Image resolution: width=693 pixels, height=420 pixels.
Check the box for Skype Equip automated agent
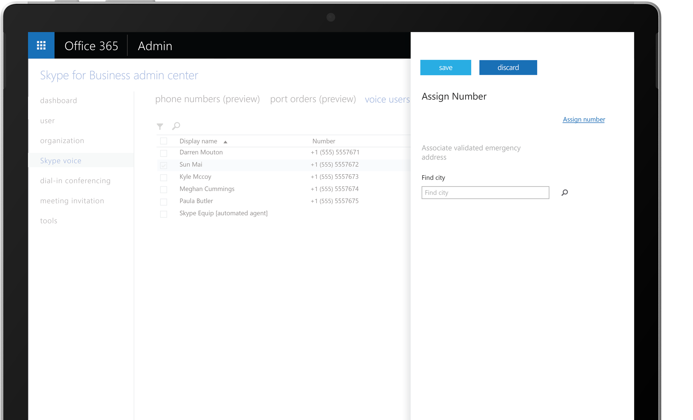pos(164,214)
